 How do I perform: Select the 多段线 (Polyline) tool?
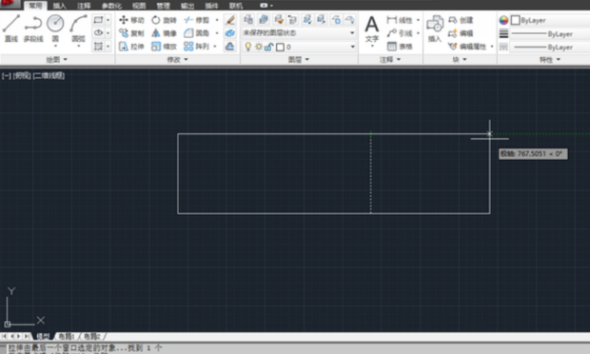[x=33, y=29]
